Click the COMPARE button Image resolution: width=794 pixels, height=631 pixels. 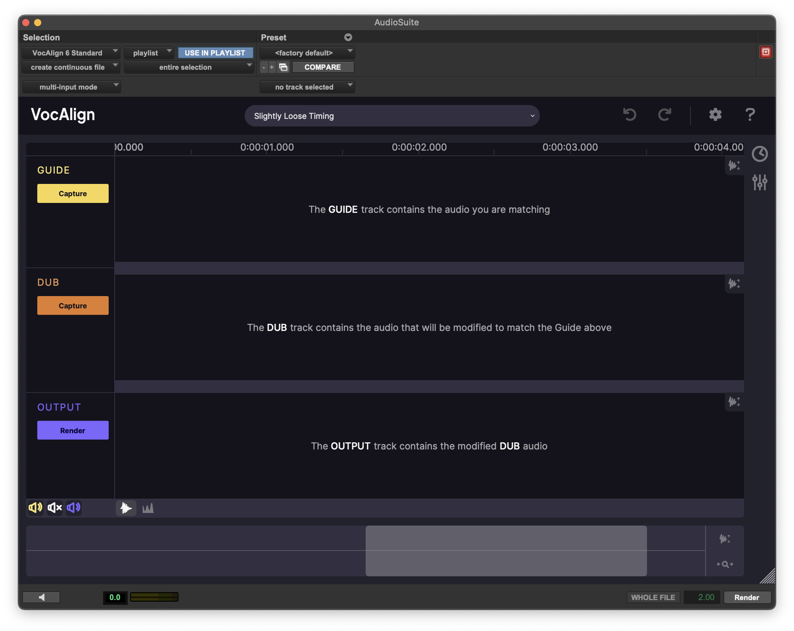(322, 67)
